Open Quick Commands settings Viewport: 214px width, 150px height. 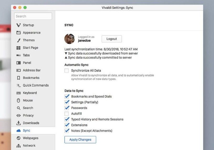[x=33, y=85]
